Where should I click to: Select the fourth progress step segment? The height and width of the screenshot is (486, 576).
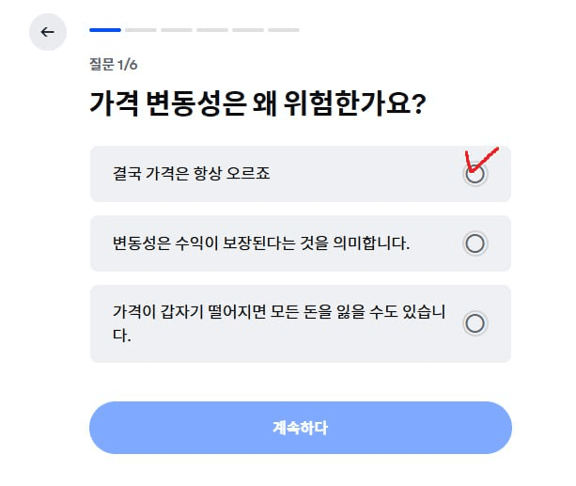(x=212, y=30)
